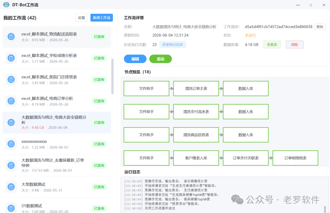Click the DT-Bot robot app icon
This screenshot has width=330, height=213.
pos(6,5)
